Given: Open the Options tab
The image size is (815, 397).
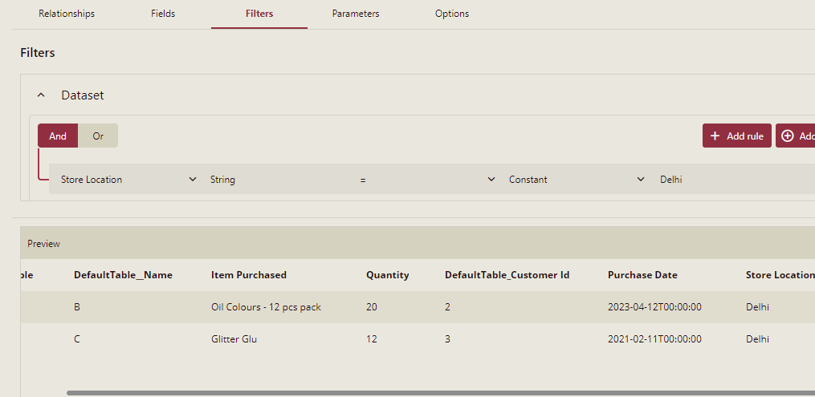Looking at the screenshot, I should 452,14.
